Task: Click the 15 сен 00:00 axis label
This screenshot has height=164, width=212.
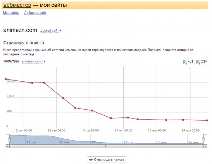Action: 23,130
